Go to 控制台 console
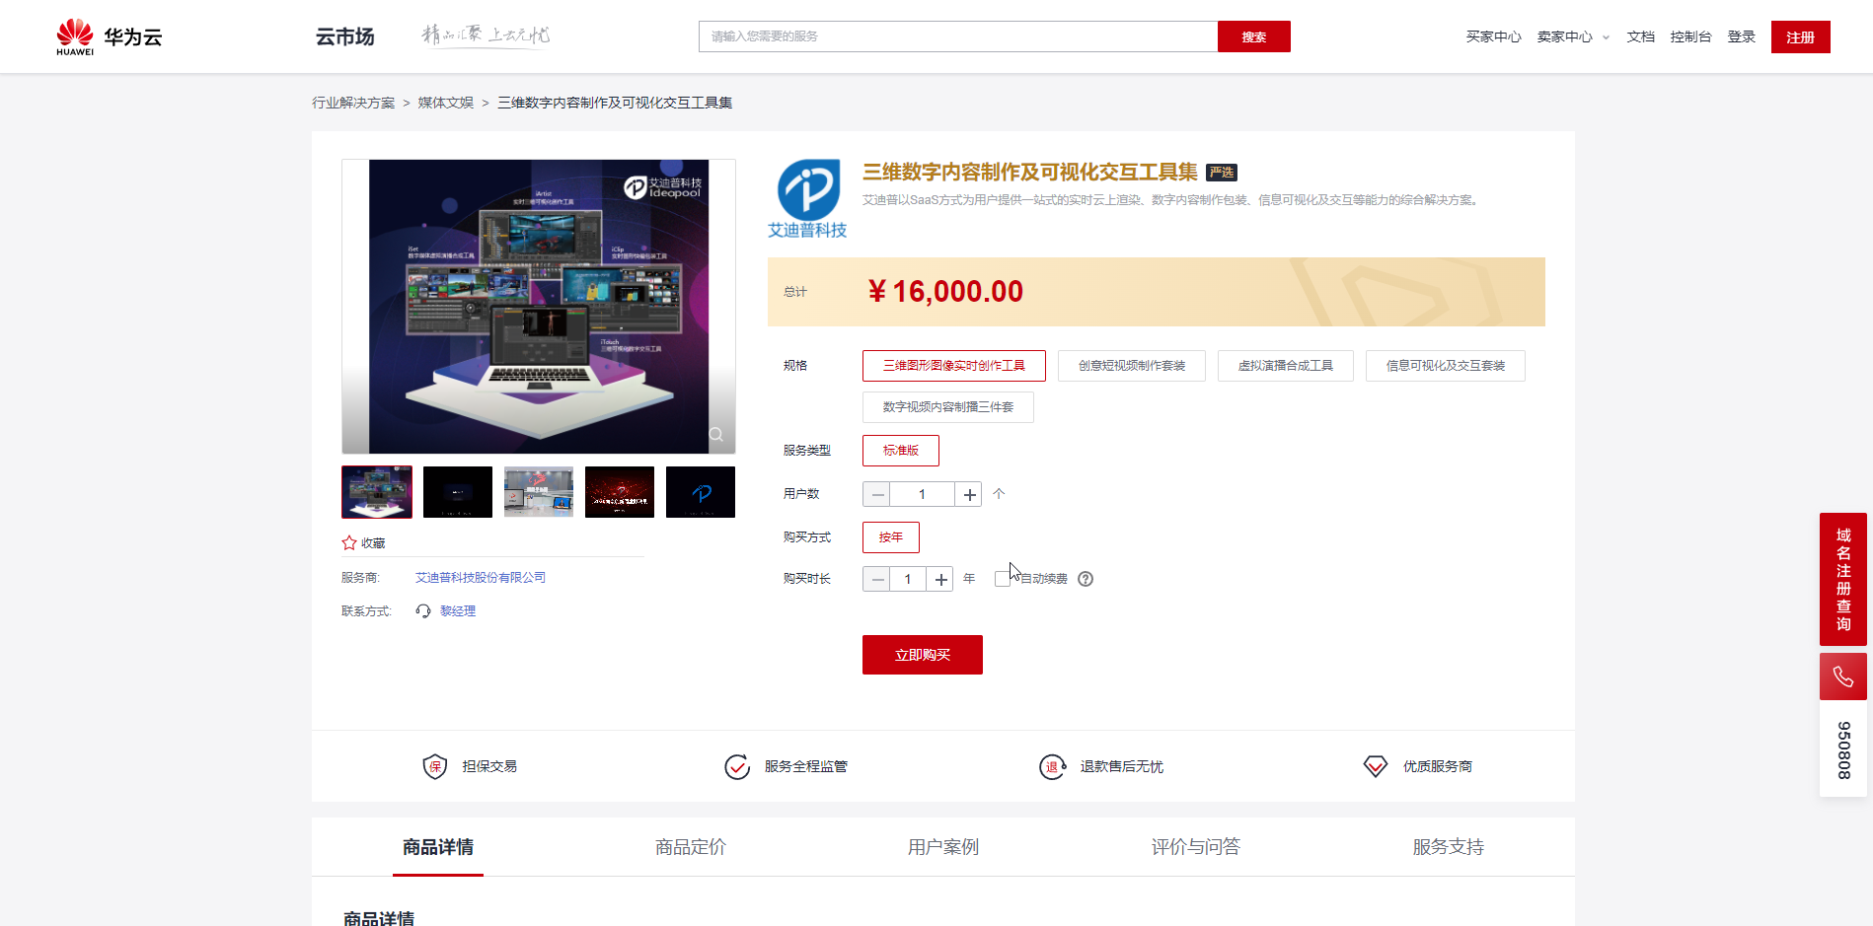The height and width of the screenshot is (926, 1873). pyautogui.click(x=1690, y=36)
